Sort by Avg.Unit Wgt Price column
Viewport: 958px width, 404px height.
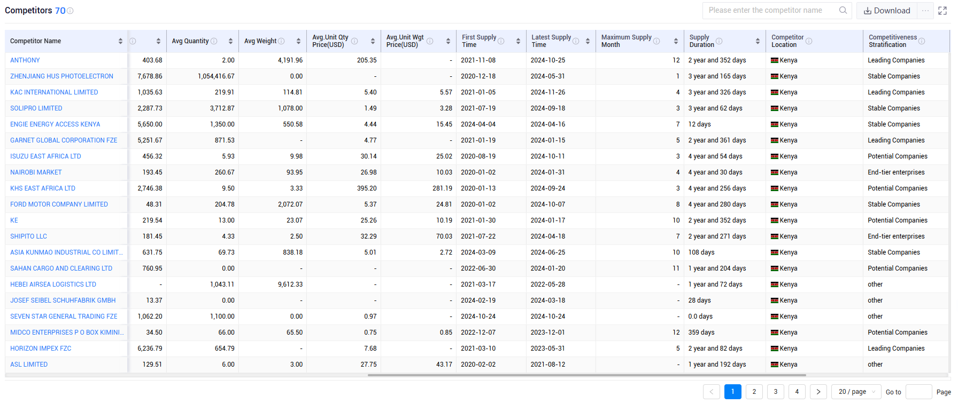(448, 41)
